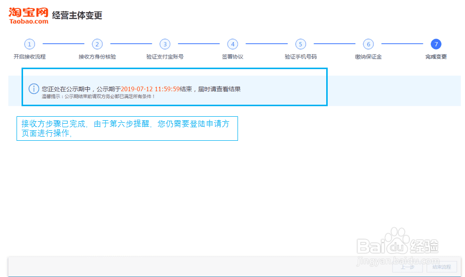The height and width of the screenshot is (277, 465).
Task: Click the 验证支付宝账号 step label
Action: click(165, 57)
